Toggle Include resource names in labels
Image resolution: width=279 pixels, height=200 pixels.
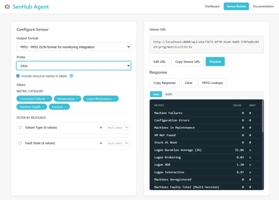[18, 76]
